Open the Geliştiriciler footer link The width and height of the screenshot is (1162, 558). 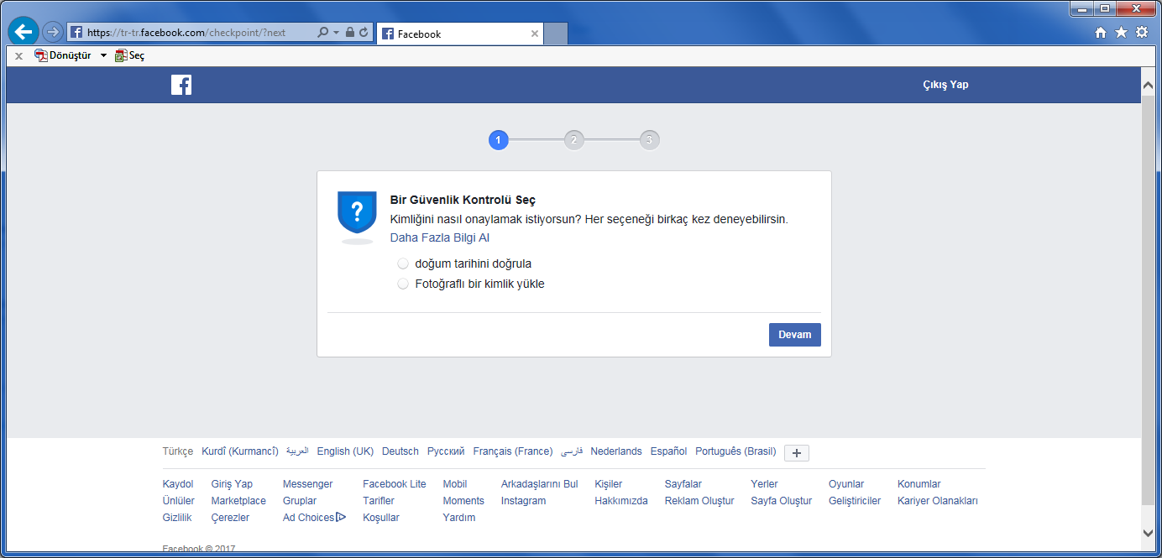click(x=855, y=501)
